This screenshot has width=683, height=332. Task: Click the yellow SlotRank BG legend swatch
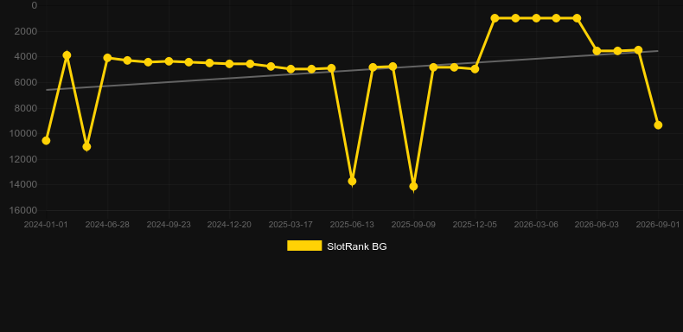[304, 246]
